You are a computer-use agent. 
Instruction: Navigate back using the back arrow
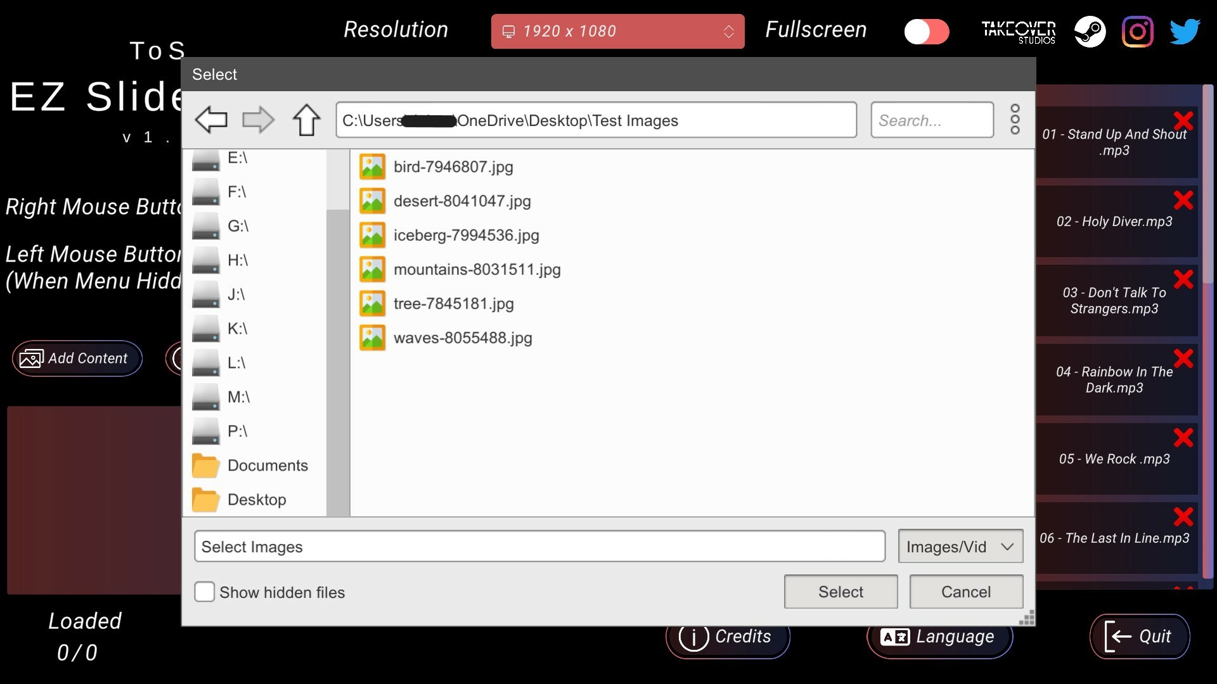212,120
